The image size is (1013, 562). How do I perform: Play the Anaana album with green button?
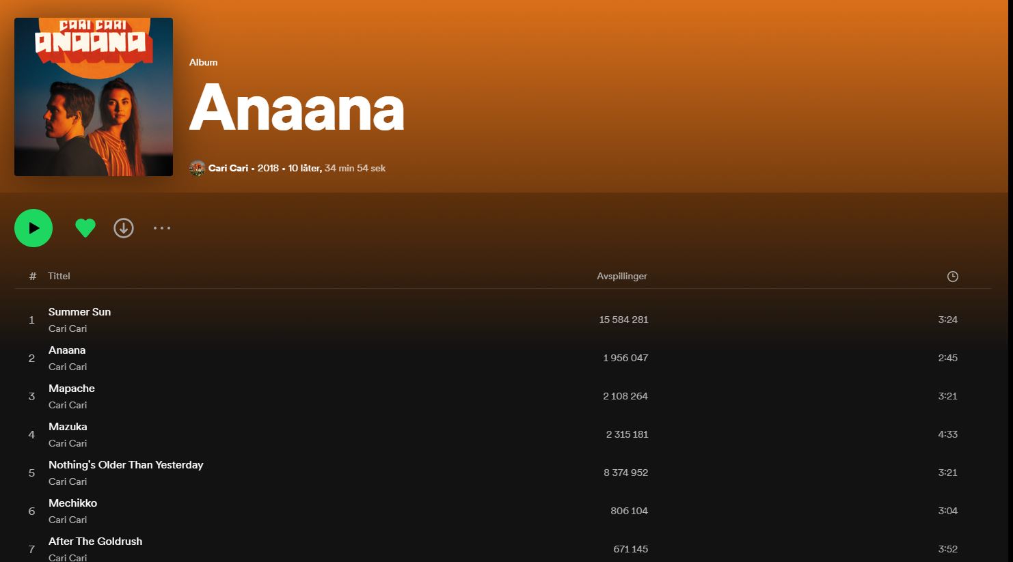pyautogui.click(x=33, y=228)
